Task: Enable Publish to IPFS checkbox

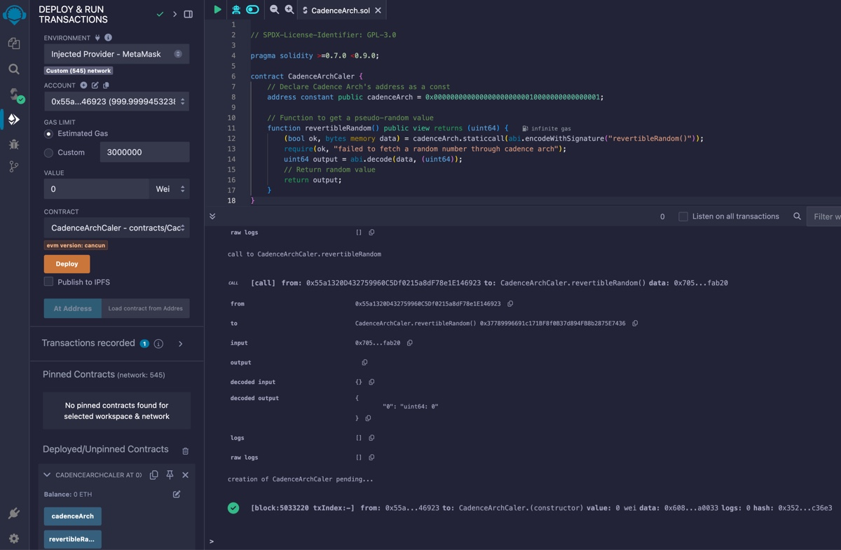Action: click(48, 282)
